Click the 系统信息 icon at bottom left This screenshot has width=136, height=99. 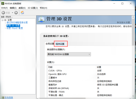coord(3,97)
